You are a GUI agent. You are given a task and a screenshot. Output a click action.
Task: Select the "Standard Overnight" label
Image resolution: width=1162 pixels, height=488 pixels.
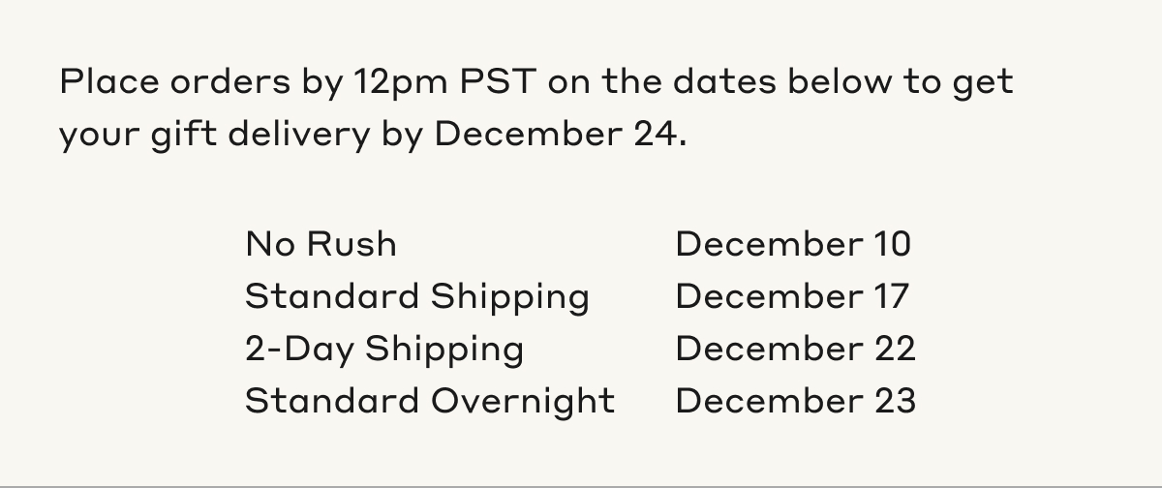point(429,401)
